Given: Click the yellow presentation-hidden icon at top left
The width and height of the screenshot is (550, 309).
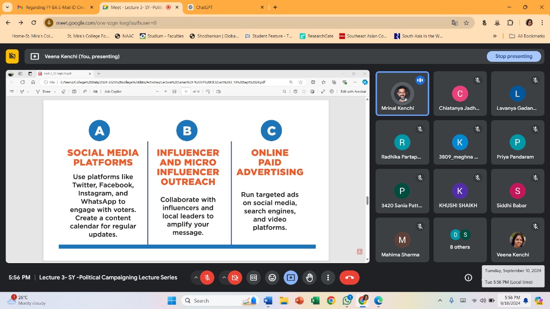Looking at the screenshot, I should coord(12,56).
